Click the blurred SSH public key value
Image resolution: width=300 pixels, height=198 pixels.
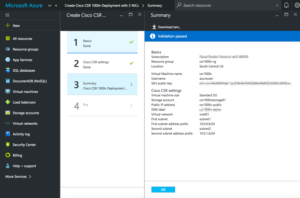click(x=246, y=83)
